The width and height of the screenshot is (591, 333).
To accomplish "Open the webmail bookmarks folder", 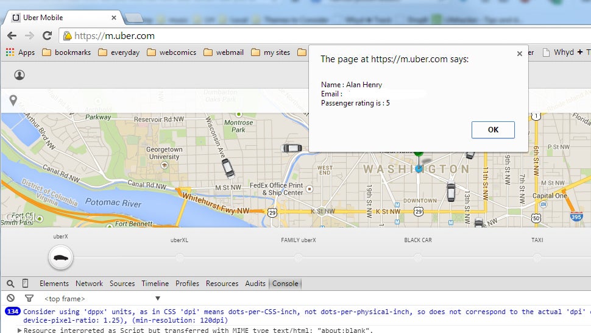I will pos(224,52).
